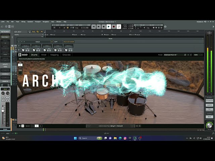Toggle loop mode in the transport
This screenshot has width=215, height=161.
coord(119,26)
